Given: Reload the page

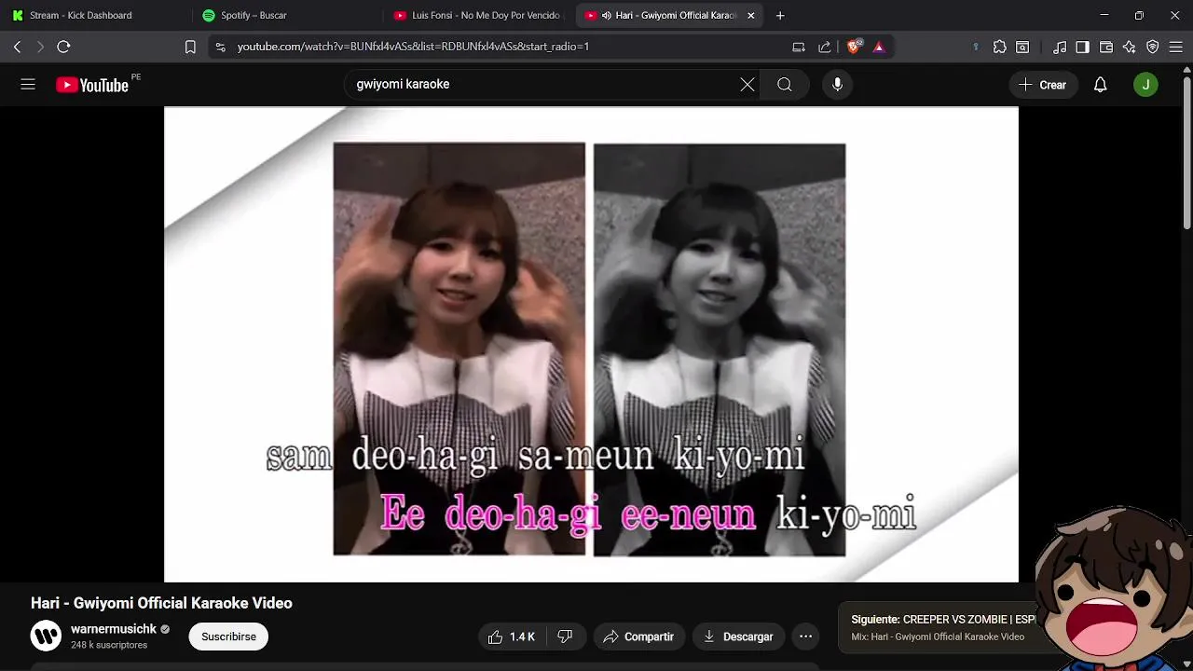Looking at the screenshot, I should tap(63, 47).
